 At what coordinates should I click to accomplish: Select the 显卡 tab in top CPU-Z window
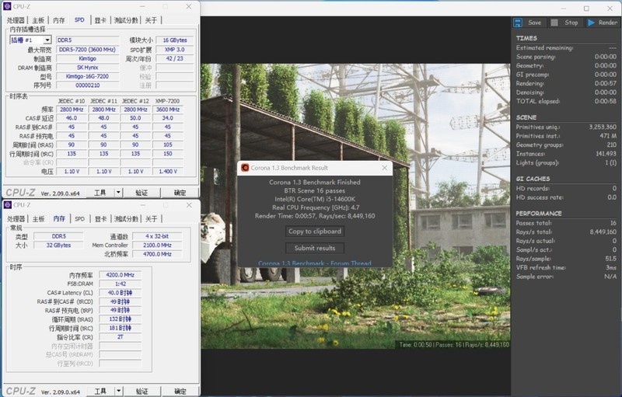pyautogui.click(x=100, y=20)
